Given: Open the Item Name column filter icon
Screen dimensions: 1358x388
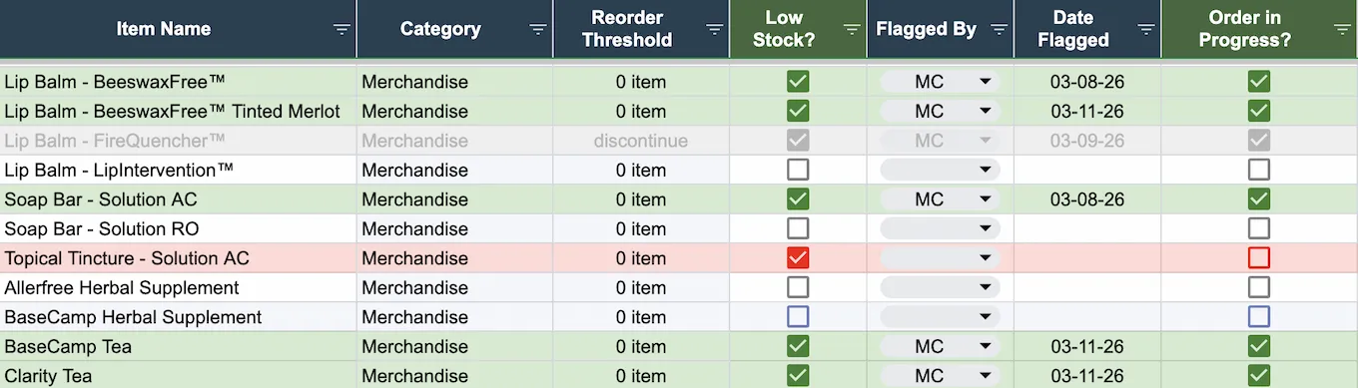Looking at the screenshot, I should coord(341,29).
